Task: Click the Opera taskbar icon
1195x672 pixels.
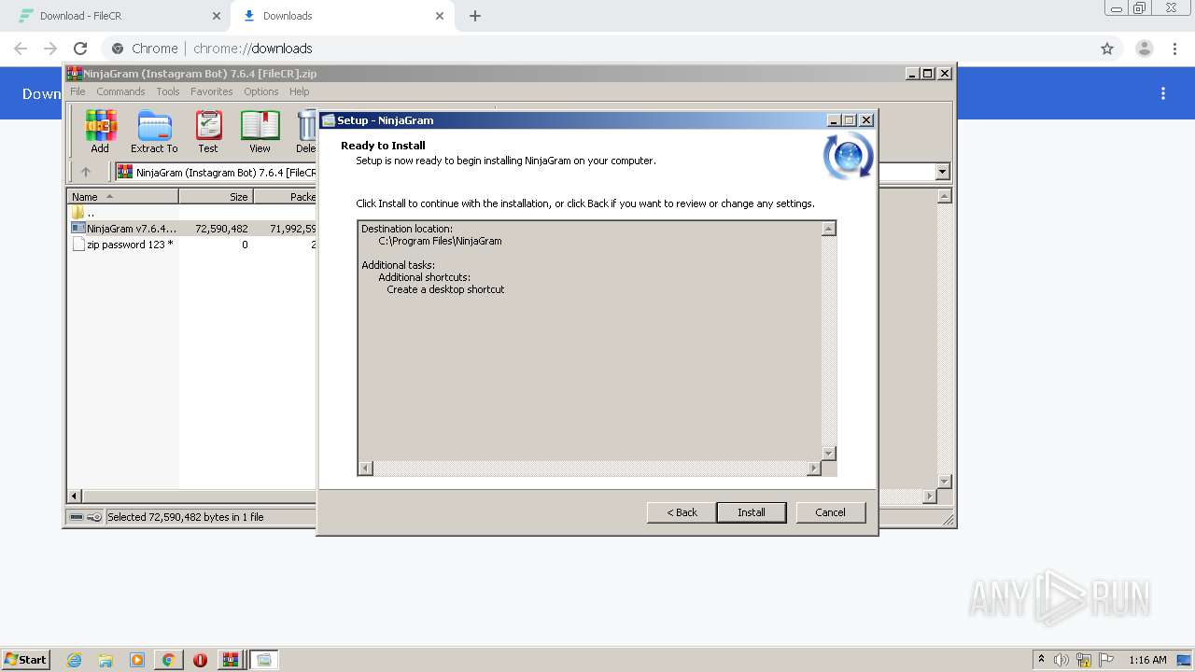Action: 200,660
